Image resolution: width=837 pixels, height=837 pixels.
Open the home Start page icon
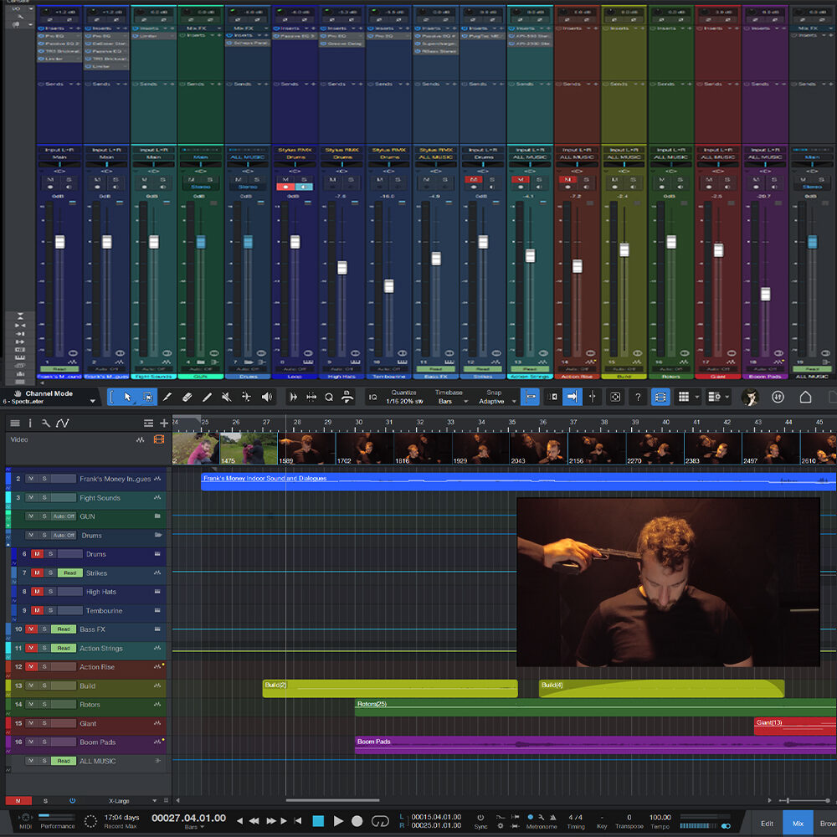click(x=805, y=397)
